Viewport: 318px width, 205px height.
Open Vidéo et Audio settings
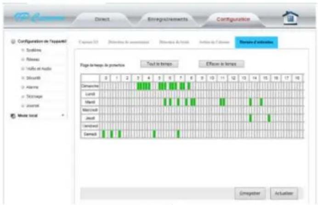[x=39, y=69]
